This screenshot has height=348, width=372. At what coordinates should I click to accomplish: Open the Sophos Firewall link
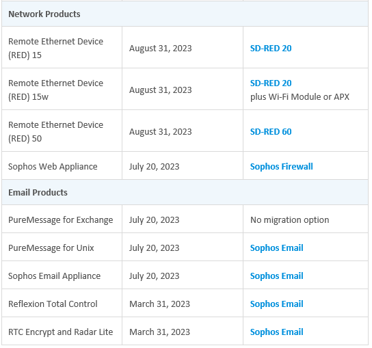coord(281,167)
